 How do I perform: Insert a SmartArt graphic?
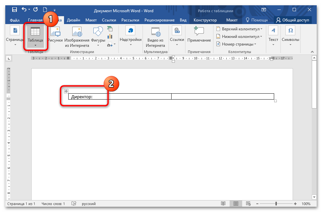pos(110,29)
